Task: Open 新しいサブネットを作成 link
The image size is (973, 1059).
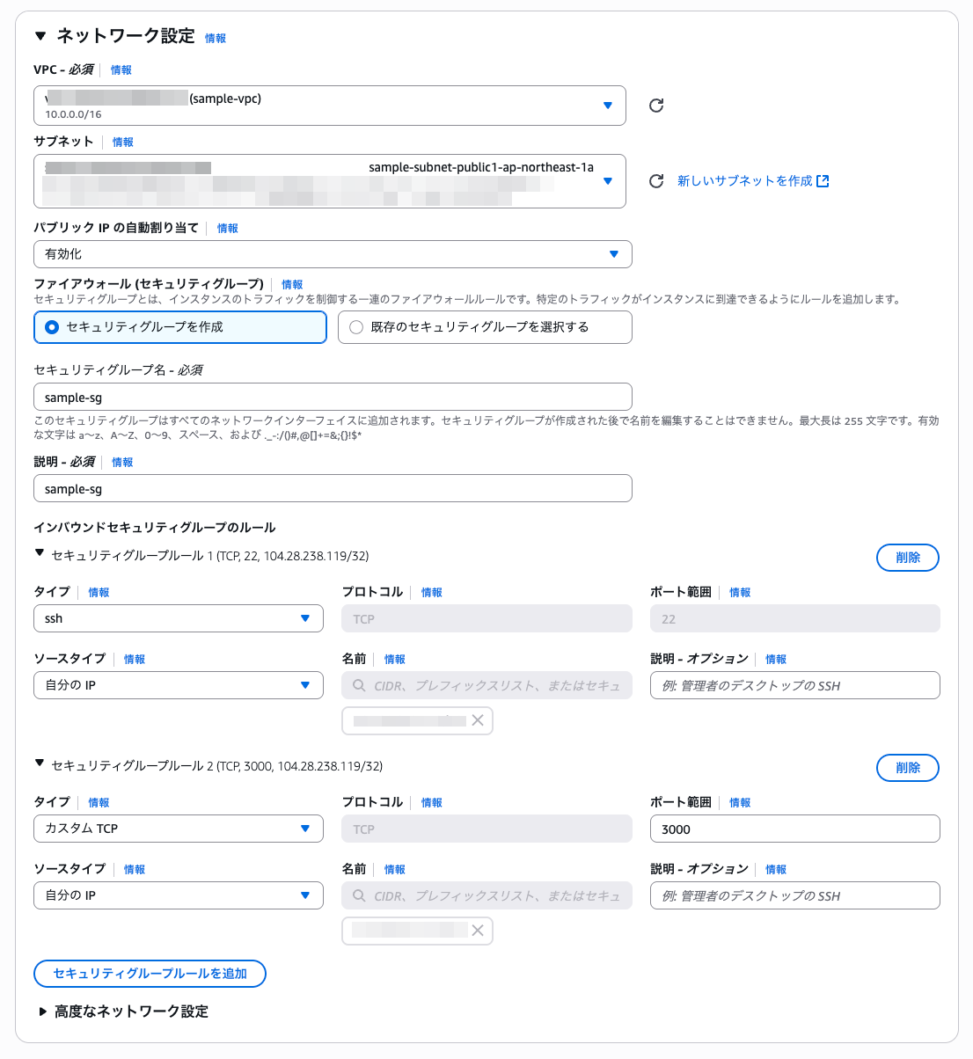Action: (744, 181)
